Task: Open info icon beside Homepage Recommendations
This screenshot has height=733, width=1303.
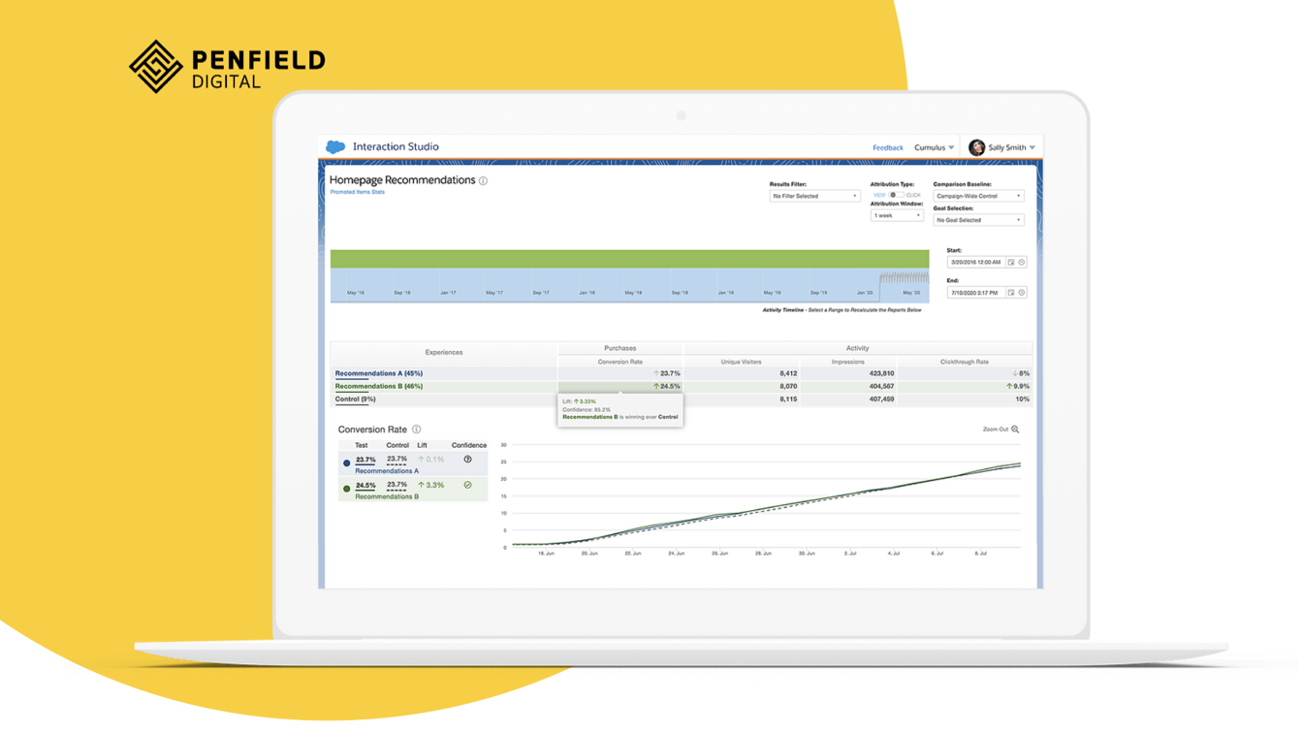Action: (x=483, y=181)
